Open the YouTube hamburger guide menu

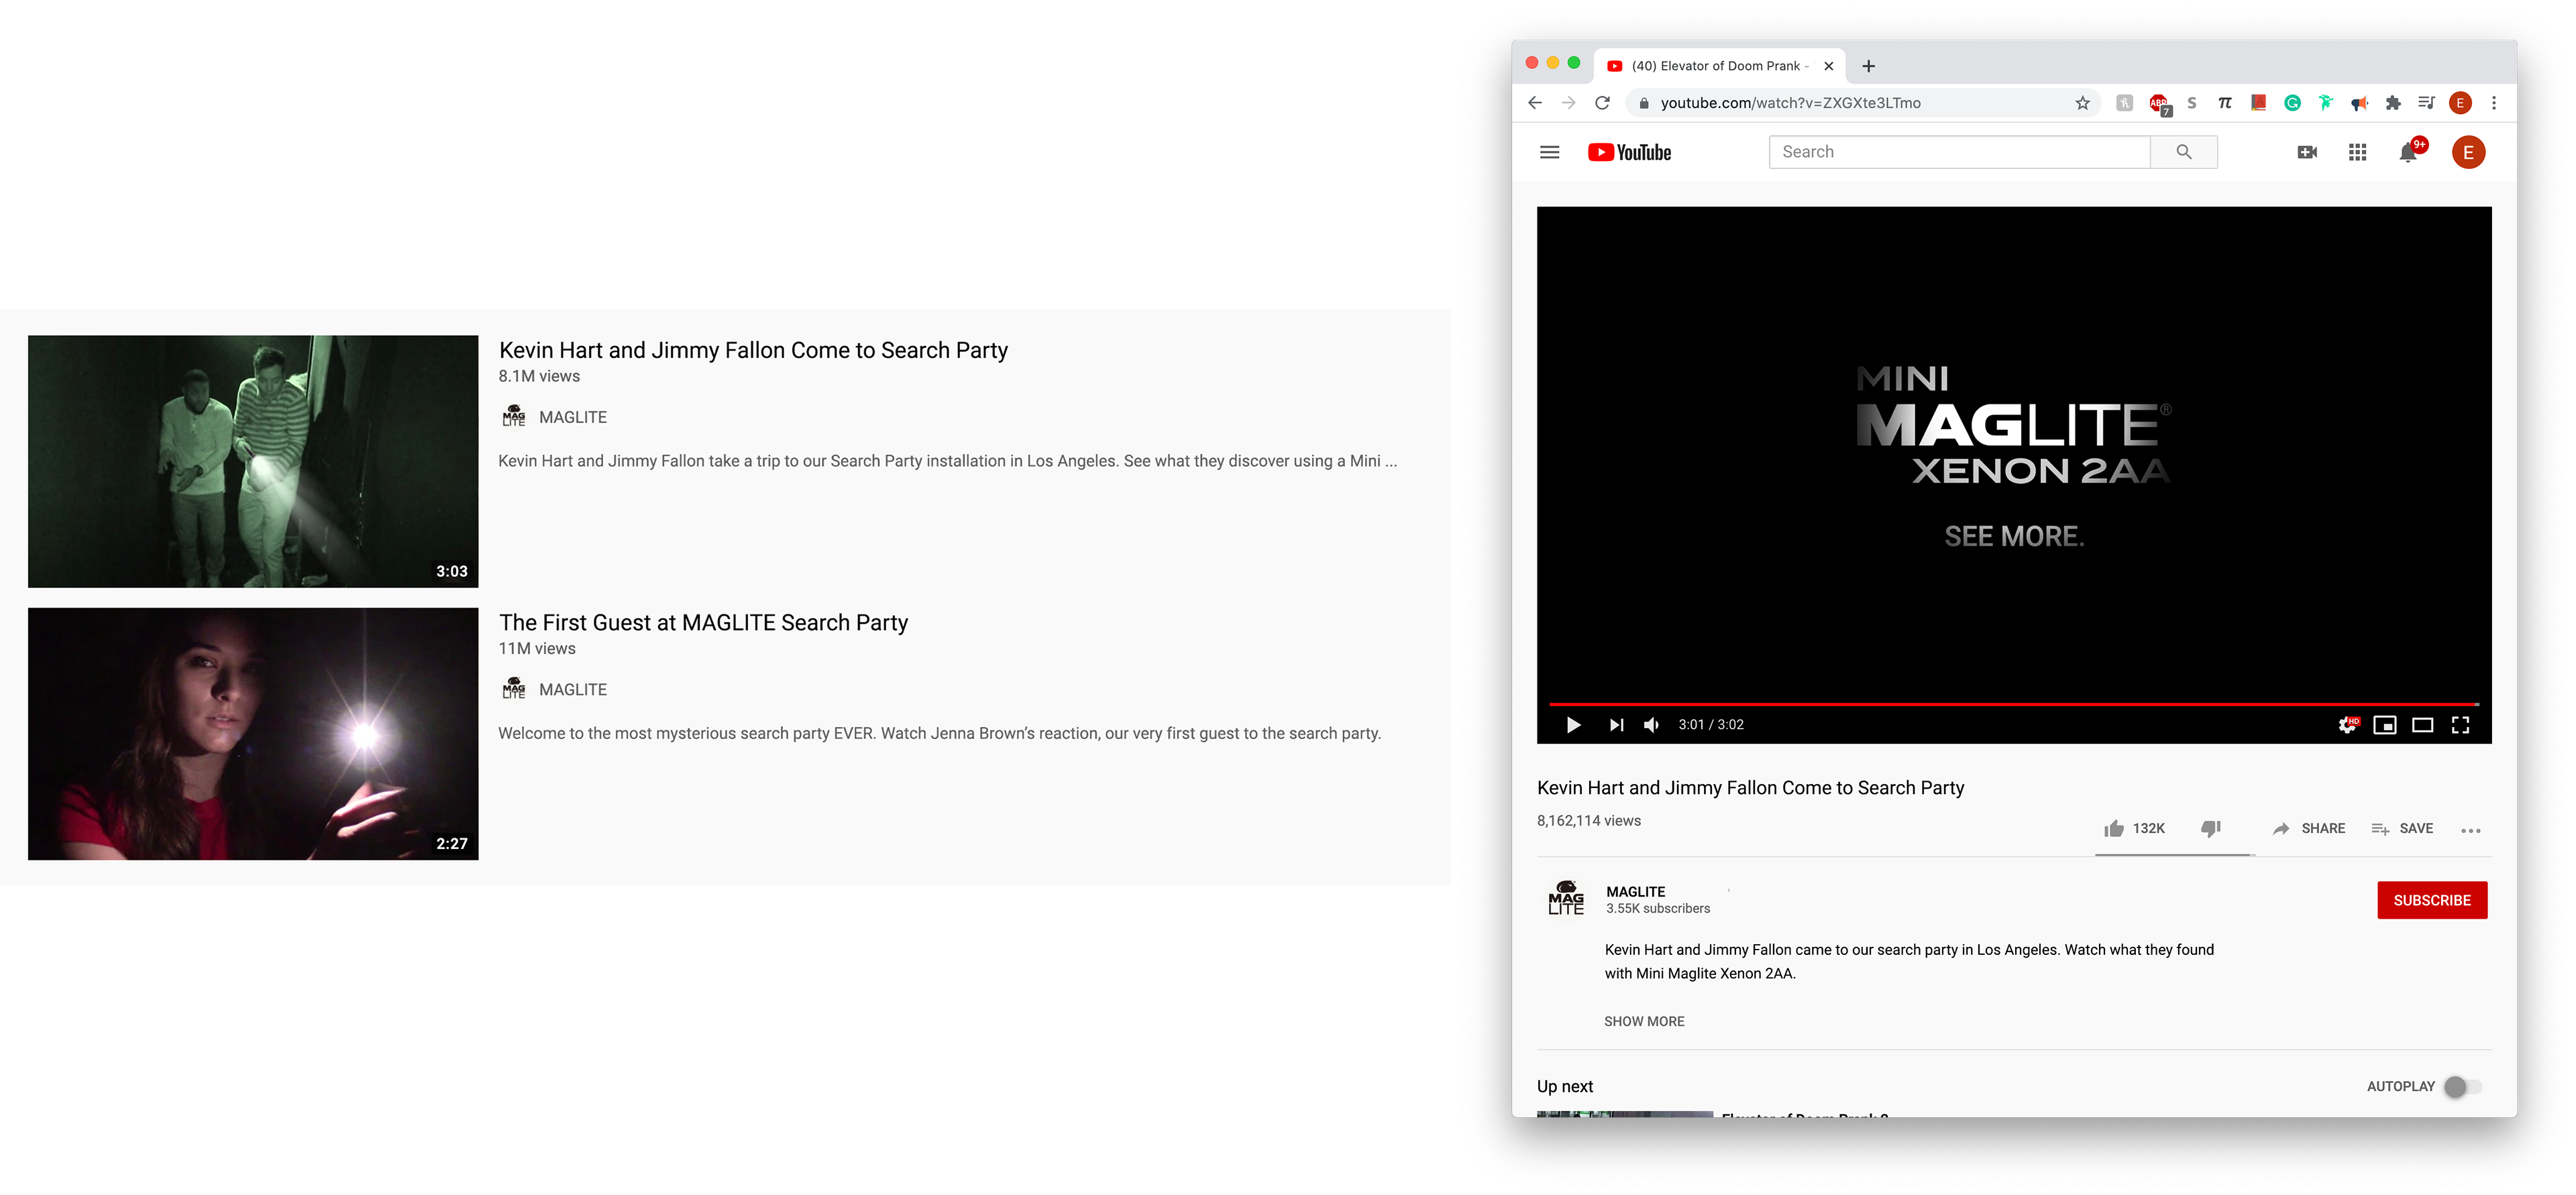click(x=1549, y=152)
